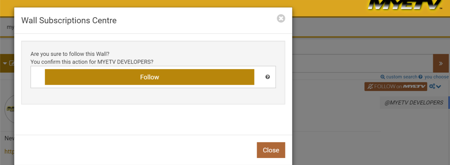
Task: Click the custom search link
Action: click(401, 77)
